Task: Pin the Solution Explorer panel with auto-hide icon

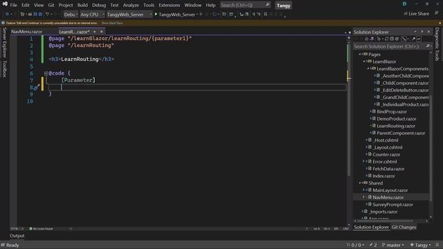Action: pos(422,32)
